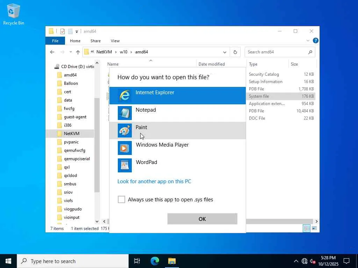Click the search magnifier in Search amd64
The image size is (358, 268).
310,52
